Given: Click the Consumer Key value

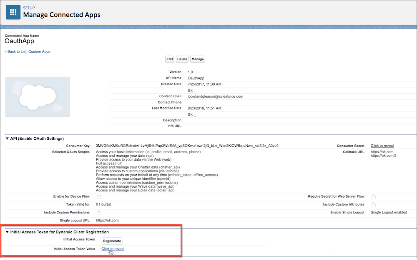Looking at the screenshot, I should point(187,146).
